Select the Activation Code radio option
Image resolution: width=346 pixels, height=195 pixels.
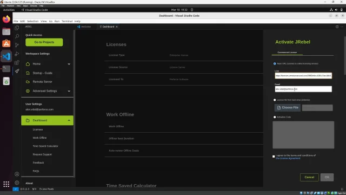(275, 117)
